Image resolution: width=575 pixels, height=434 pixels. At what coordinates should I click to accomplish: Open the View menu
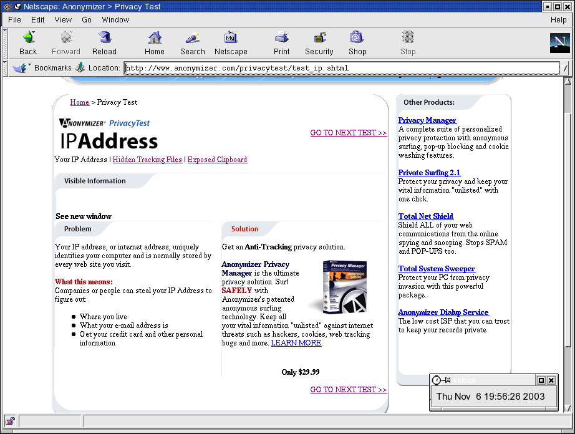point(63,20)
